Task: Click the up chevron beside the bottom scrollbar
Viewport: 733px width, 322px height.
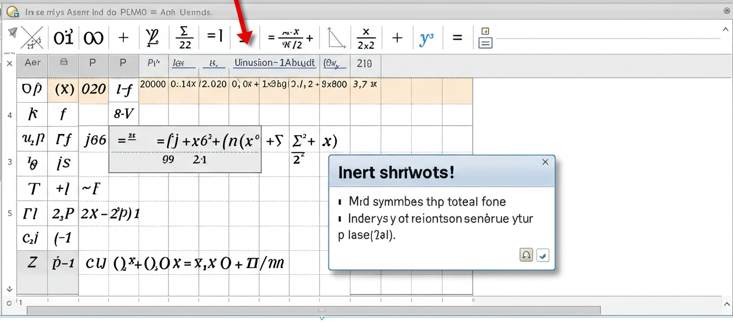Action: (x=726, y=303)
